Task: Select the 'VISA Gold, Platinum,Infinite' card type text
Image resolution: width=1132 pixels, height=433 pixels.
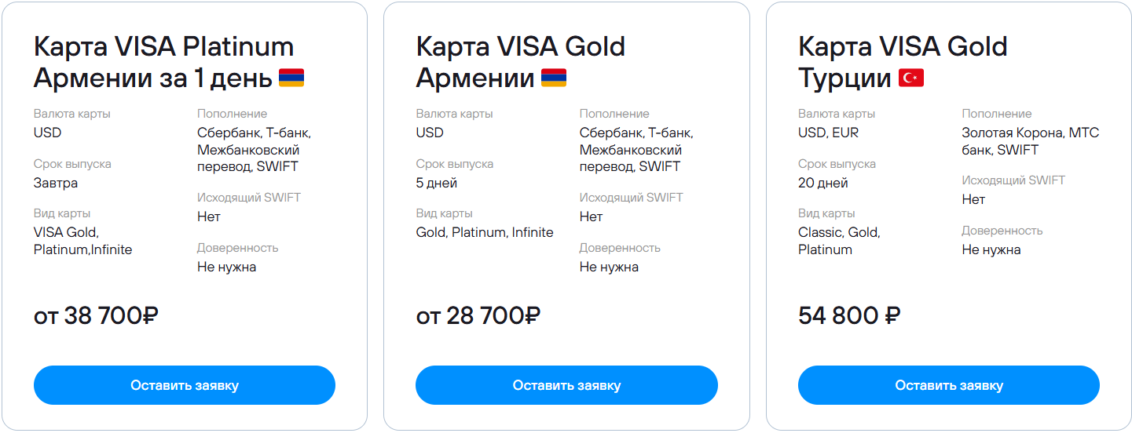Action: (x=82, y=241)
